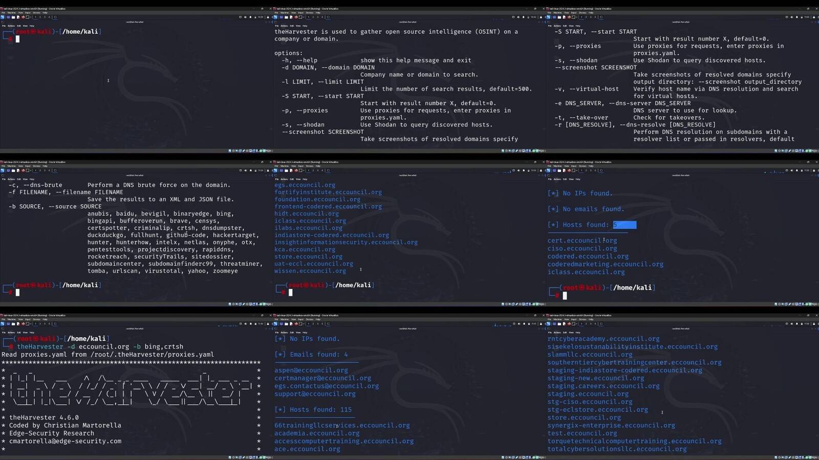Click '-c, --dns-brute' option in the source-list window
The width and height of the screenshot is (819, 460).
pyautogui.click(x=35, y=185)
